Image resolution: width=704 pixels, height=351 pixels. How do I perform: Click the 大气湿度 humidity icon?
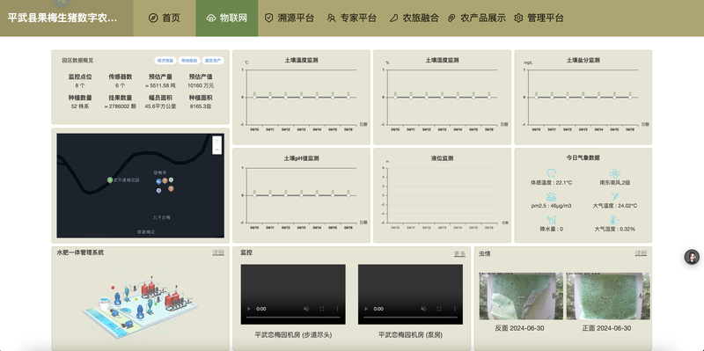coord(614,220)
